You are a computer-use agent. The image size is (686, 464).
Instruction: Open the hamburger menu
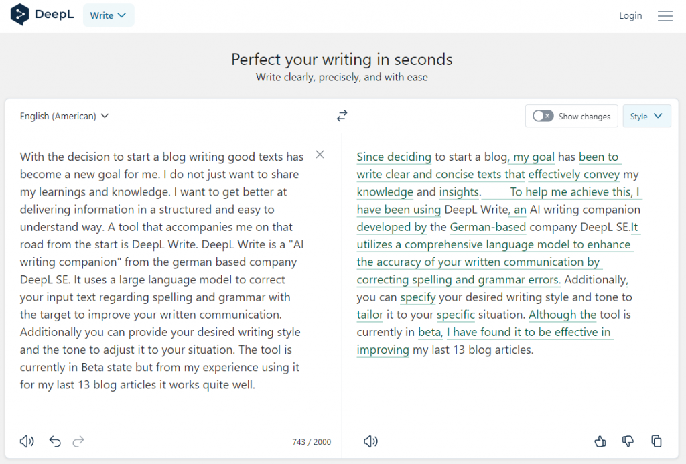tap(665, 16)
